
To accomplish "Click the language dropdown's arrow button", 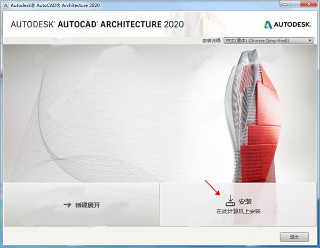I will click(310, 40).
